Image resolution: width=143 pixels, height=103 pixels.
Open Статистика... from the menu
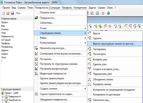[61, 23]
